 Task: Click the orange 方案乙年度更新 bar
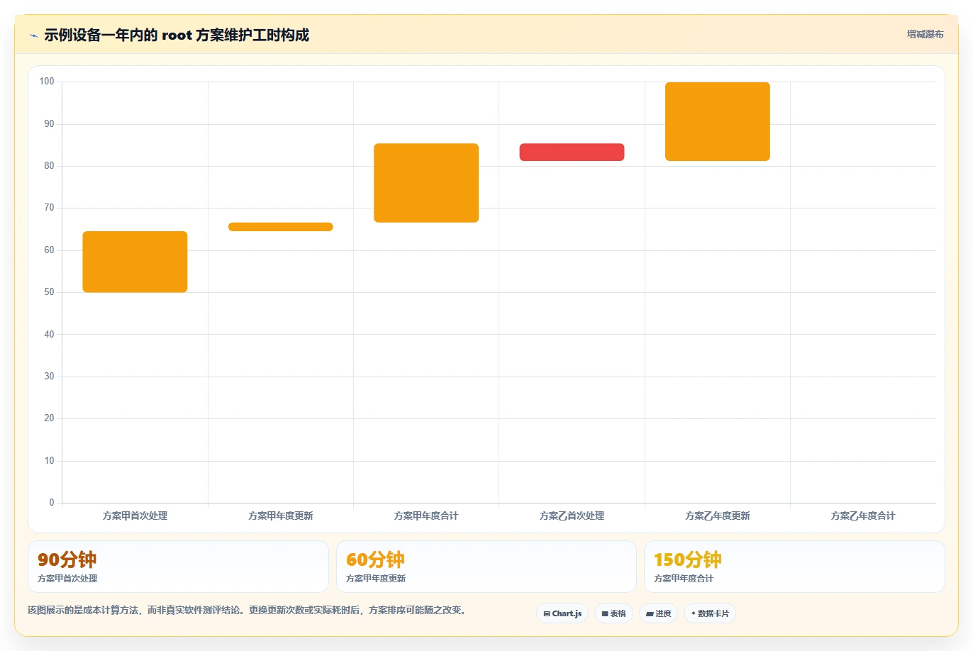pos(718,121)
